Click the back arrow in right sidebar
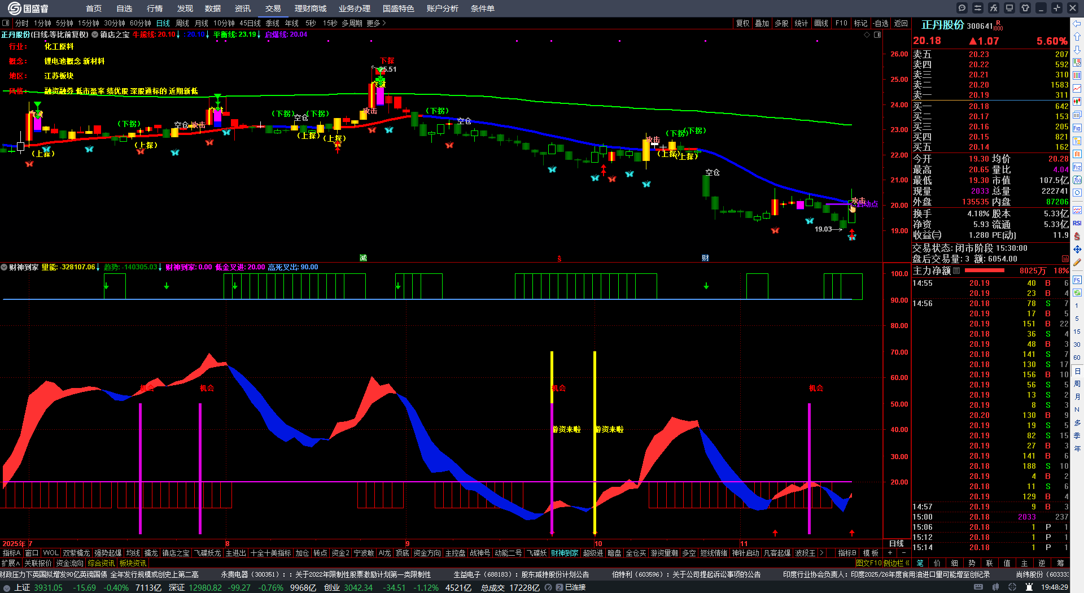Screen dimensions: 1084x593 click(1077, 24)
